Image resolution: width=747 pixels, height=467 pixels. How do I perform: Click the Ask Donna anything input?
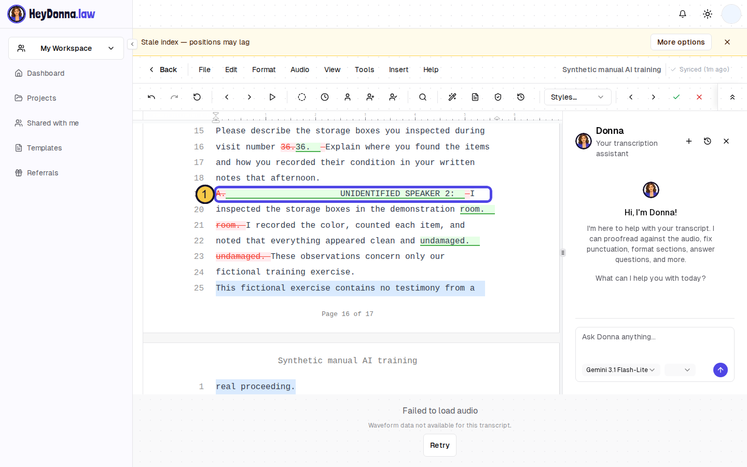[655, 342]
